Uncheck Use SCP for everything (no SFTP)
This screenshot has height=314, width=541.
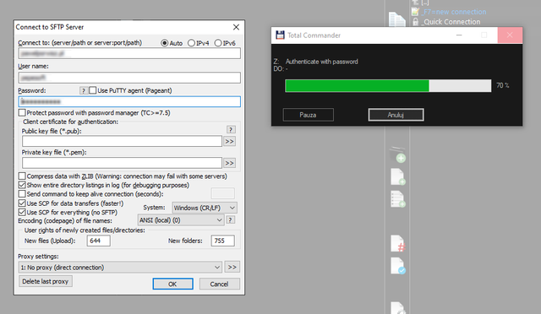coord(22,213)
